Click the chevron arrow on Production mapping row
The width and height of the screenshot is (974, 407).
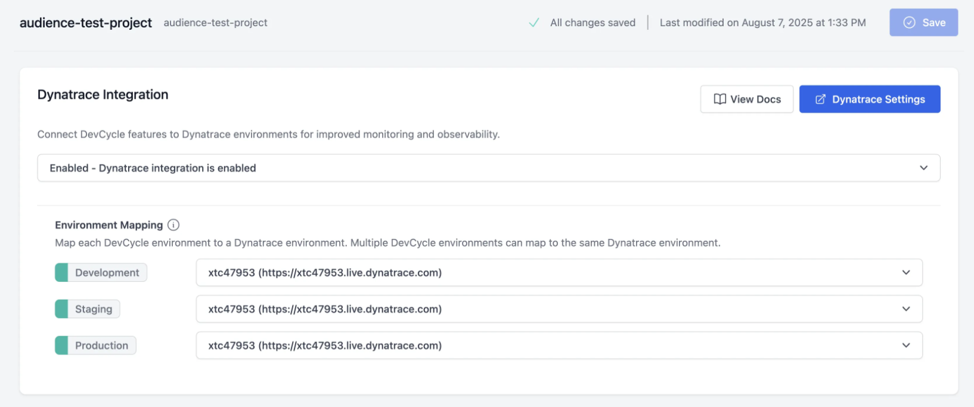(905, 345)
